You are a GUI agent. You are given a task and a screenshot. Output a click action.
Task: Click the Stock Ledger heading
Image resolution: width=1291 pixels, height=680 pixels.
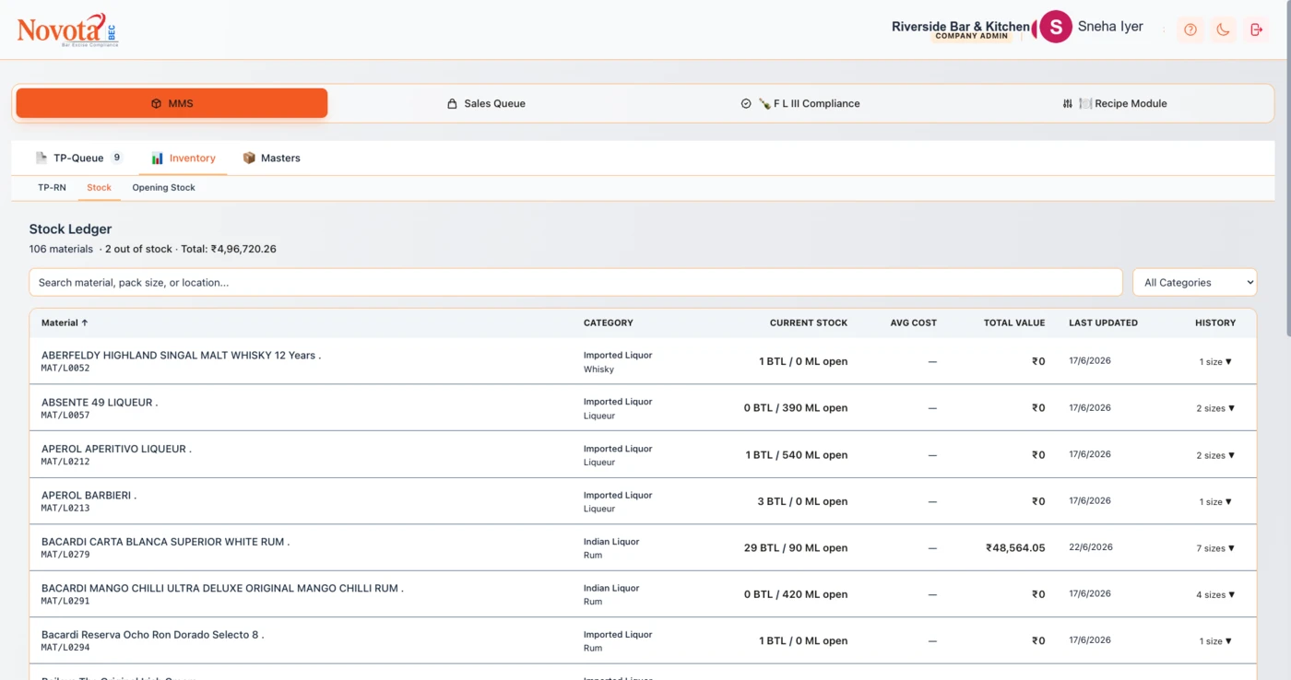[70, 229]
